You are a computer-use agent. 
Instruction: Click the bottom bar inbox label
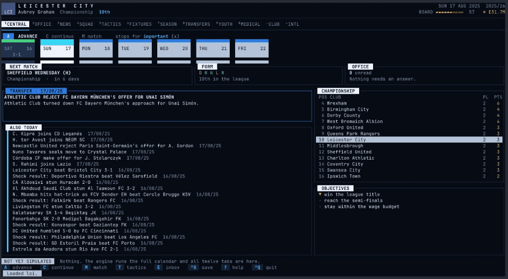(x=172, y=267)
